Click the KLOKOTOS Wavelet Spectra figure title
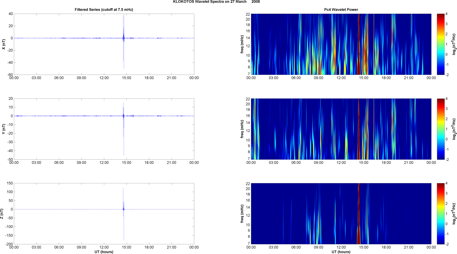Viewport: 457px width, 254px height. click(x=216, y=2)
